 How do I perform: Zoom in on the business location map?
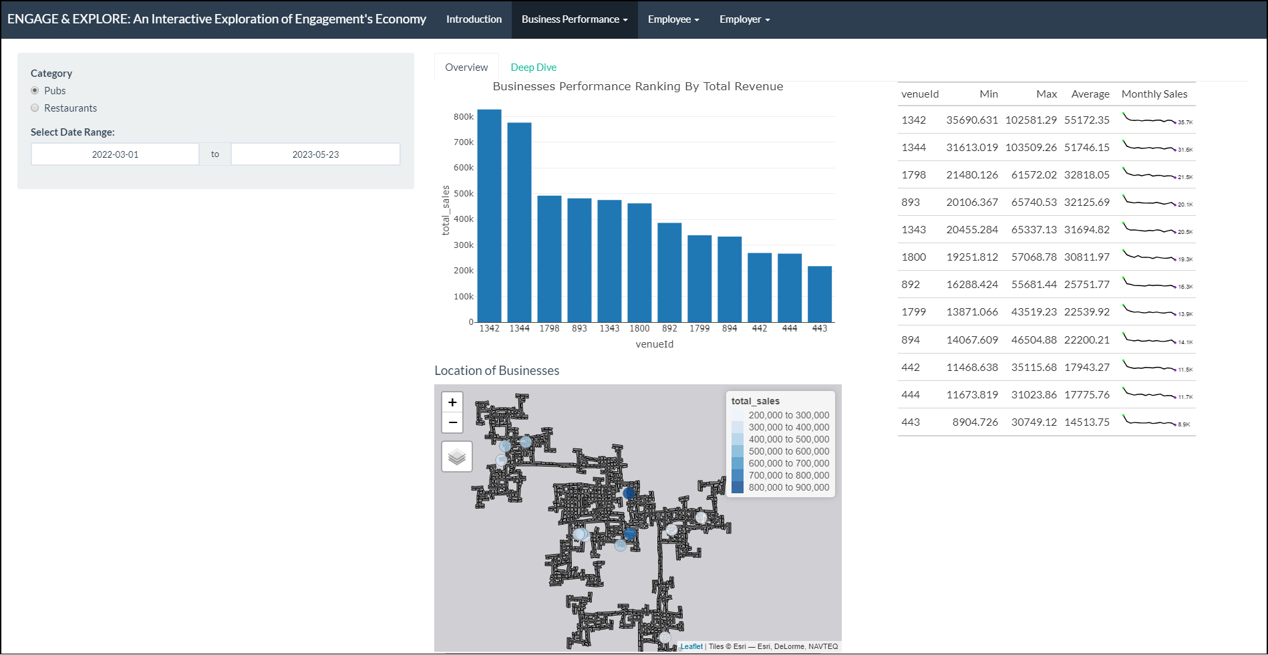click(452, 402)
